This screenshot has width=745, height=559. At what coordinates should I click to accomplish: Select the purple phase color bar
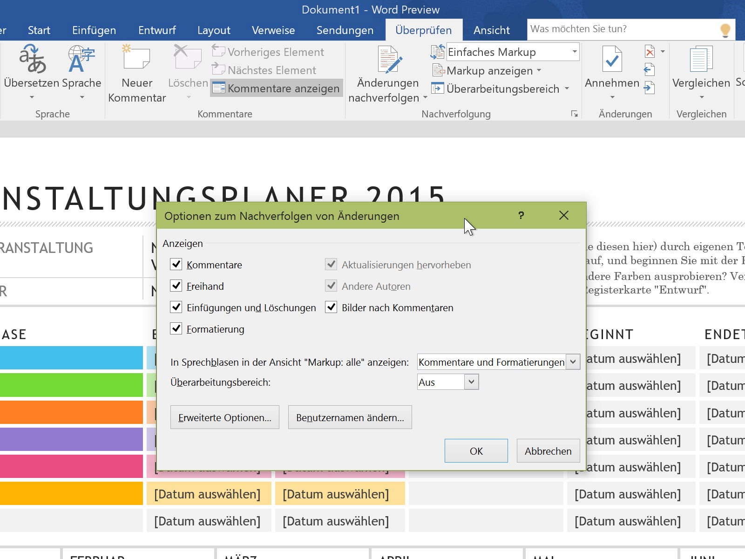tap(71, 439)
